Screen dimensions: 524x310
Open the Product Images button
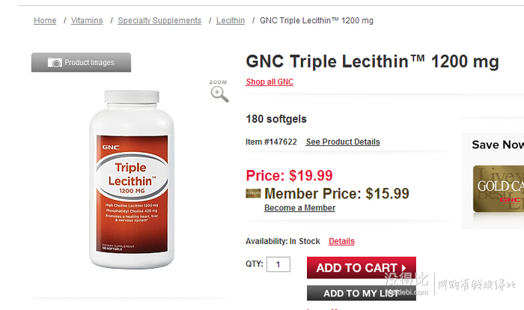(x=81, y=62)
